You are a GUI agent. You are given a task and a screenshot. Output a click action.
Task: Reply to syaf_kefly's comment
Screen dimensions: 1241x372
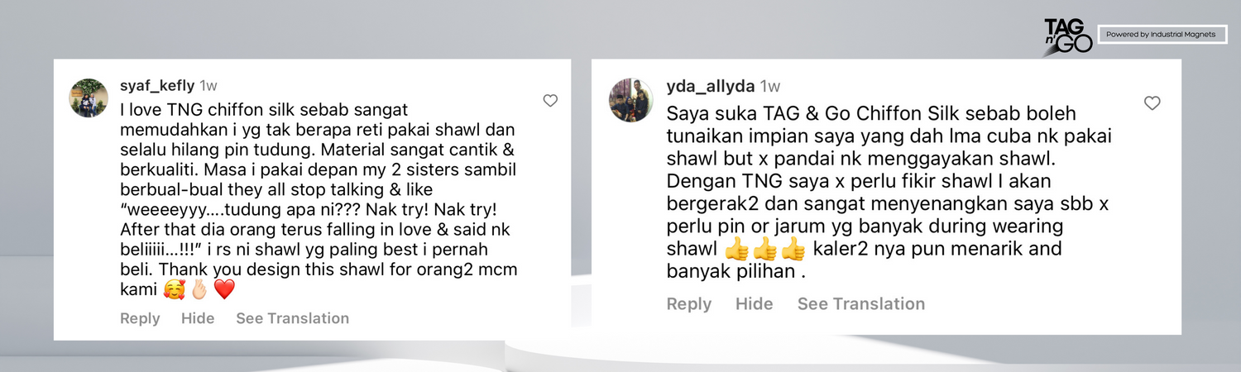tap(140, 318)
